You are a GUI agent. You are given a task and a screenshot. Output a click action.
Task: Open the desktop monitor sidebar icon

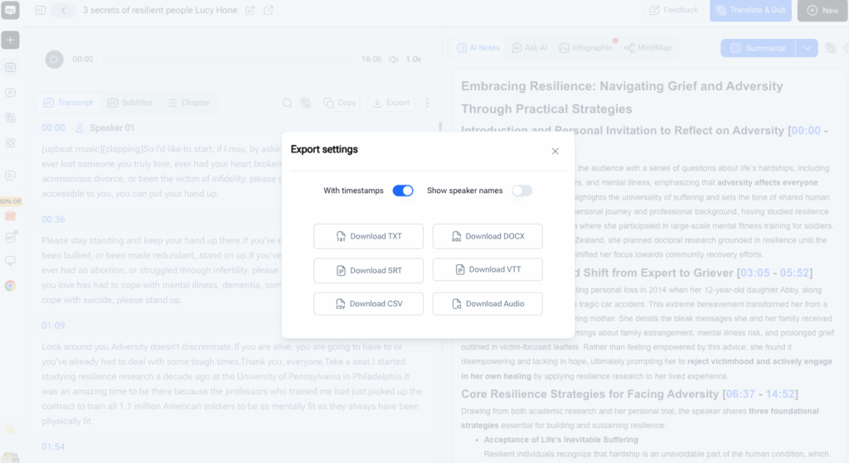[x=10, y=261]
